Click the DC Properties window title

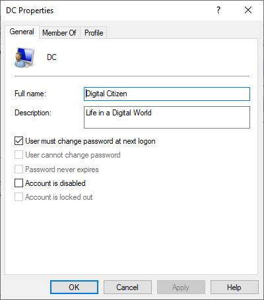coord(30,11)
